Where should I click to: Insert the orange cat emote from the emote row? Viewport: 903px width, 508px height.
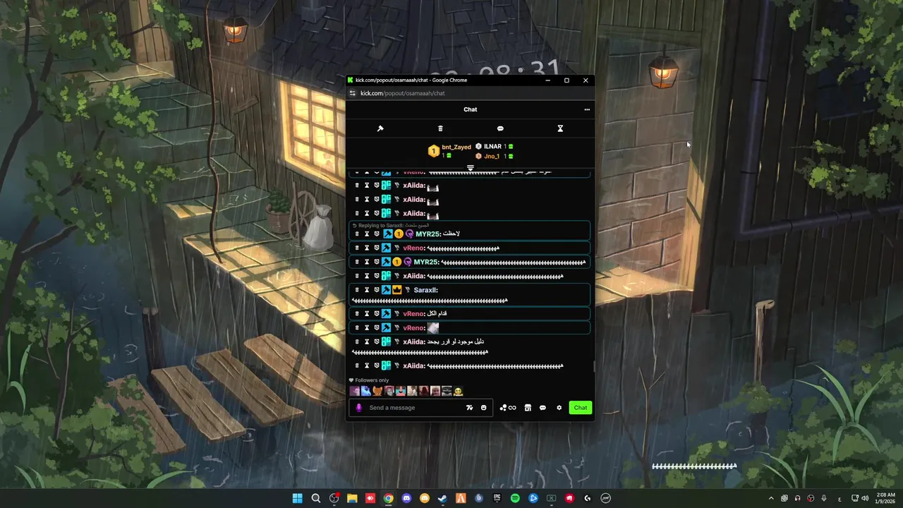pyautogui.click(x=377, y=391)
